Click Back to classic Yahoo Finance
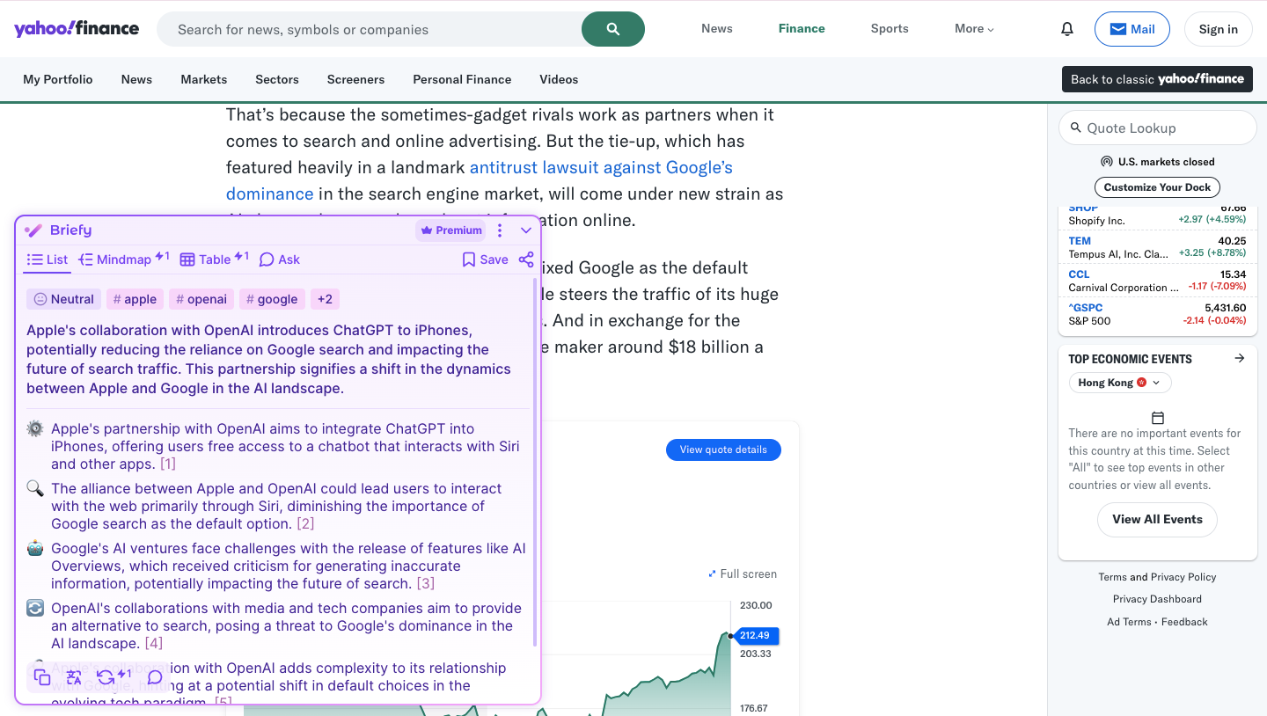This screenshot has height=716, width=1267. tap(1157, 79)
